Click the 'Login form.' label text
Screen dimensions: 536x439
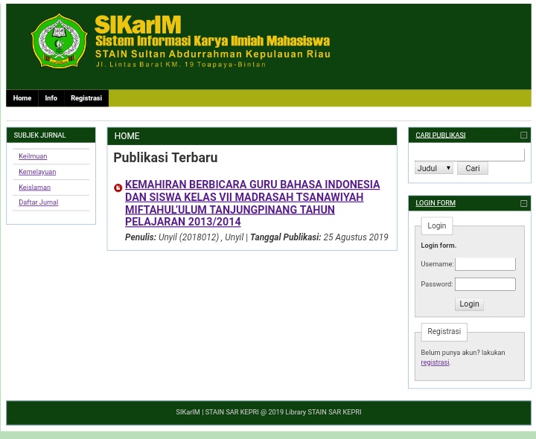(438, 246)
